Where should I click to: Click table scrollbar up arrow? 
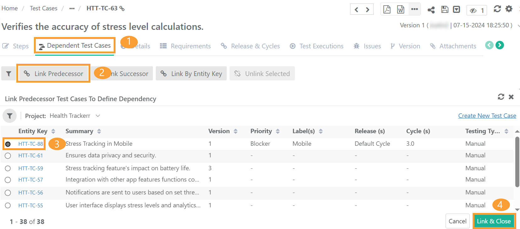(x=517, y=131)
